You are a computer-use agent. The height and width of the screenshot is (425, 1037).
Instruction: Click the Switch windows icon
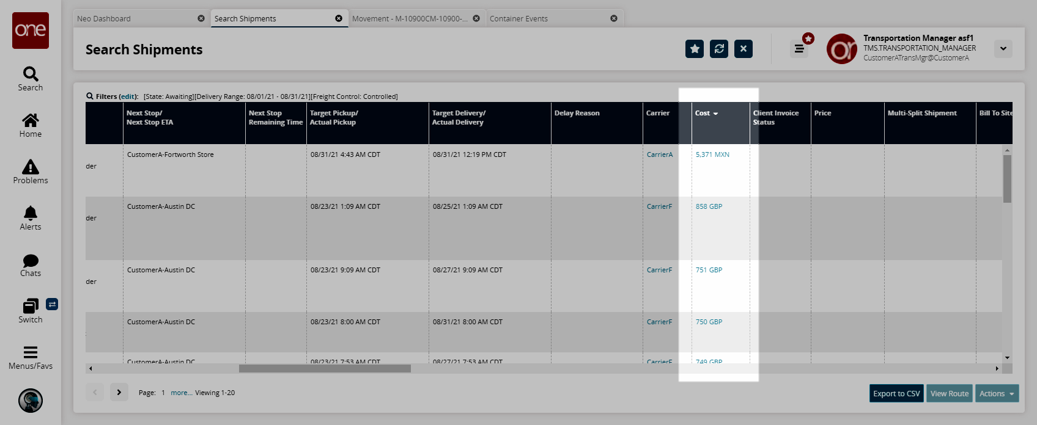coord(31,306)
